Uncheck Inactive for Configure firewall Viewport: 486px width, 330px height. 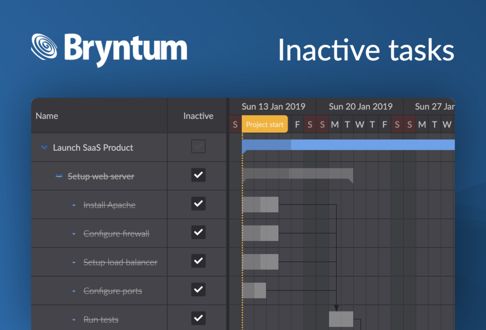(197, 232)
